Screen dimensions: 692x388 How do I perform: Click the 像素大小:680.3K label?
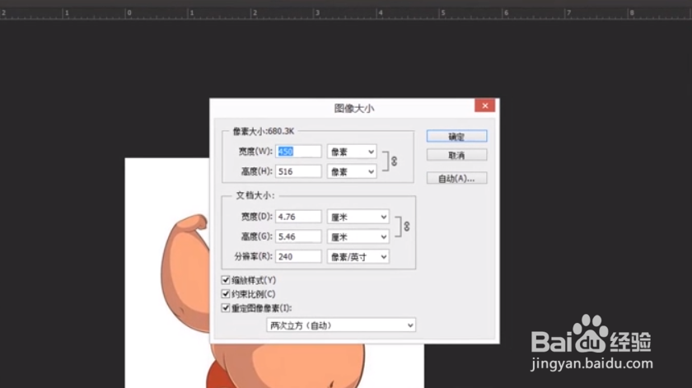263,131
